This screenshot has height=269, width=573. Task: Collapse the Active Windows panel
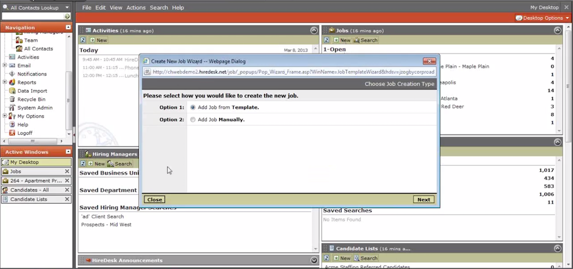tap(68, 152)
